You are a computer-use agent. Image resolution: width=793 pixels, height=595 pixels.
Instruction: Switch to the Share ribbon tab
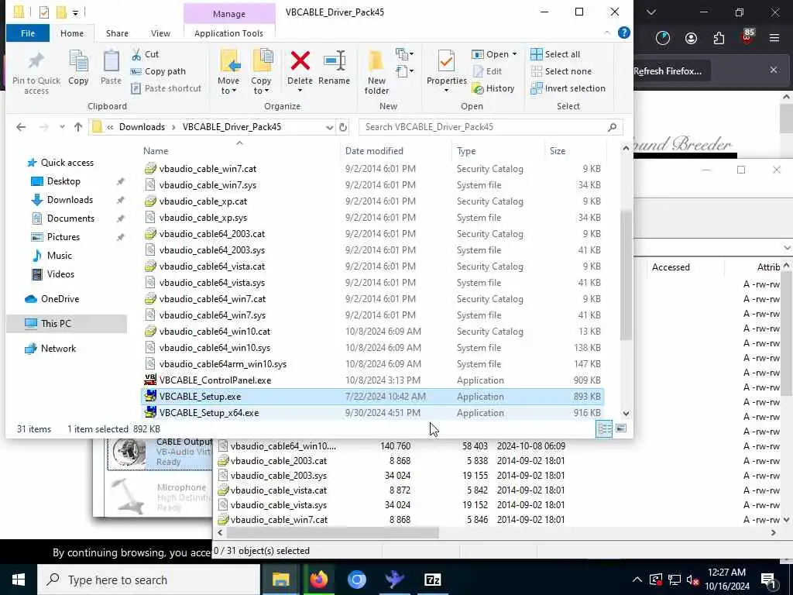(x=117, y=33)
